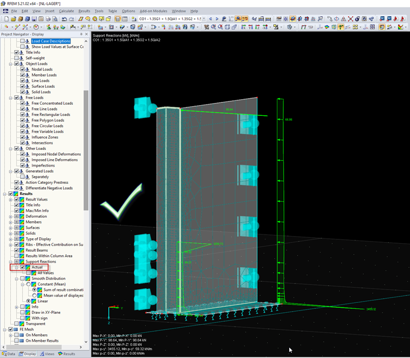
Task: Switch to the Data navigator tab
Action: point(9,354)
